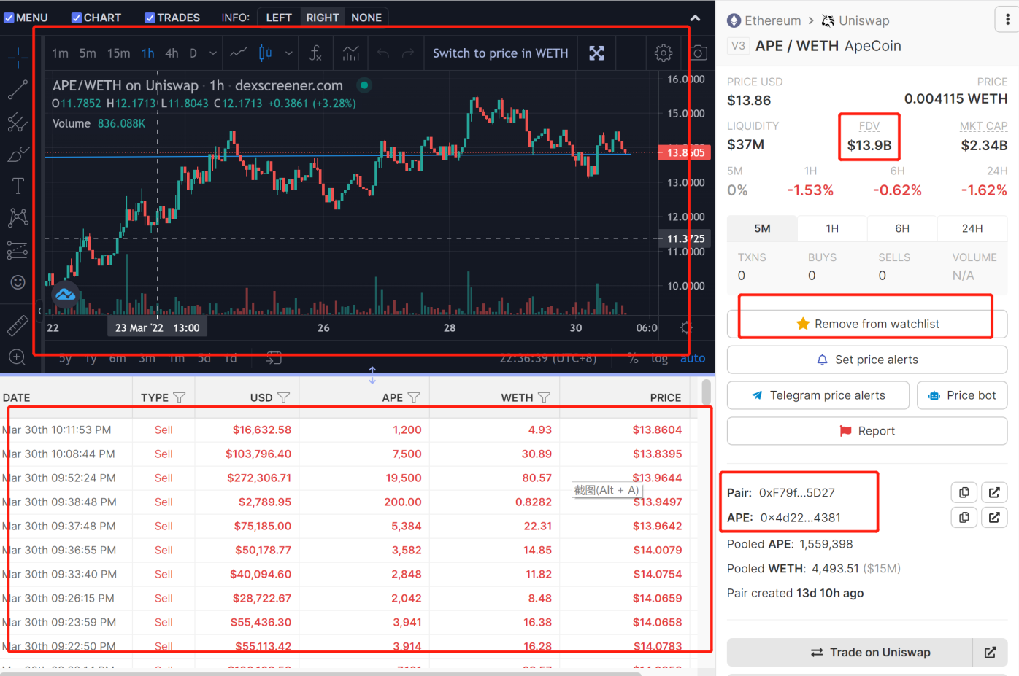
Task: Switch stats to the 1H tab
Action: point(832,228)
